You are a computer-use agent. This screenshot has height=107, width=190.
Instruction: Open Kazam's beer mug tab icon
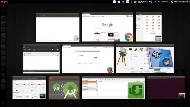tap(142, 49)
